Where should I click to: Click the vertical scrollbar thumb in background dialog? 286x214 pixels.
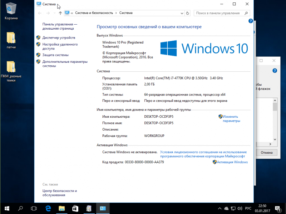pos(275,107)
